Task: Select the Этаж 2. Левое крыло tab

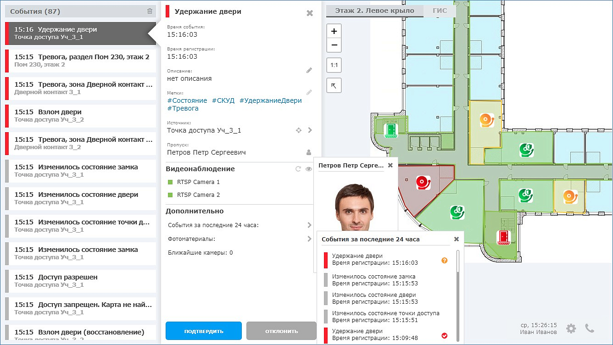Action: pyautogui.click(x=374, y=10)
